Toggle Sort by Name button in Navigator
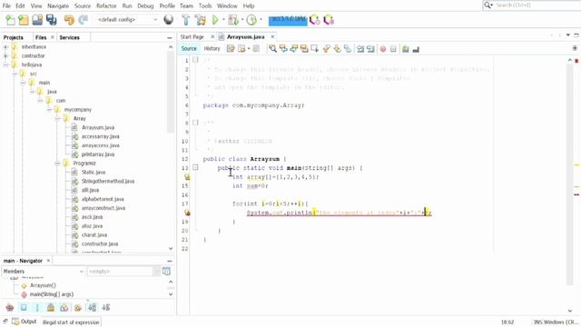This screenshot has width=581, height=327. pos(92,307)
